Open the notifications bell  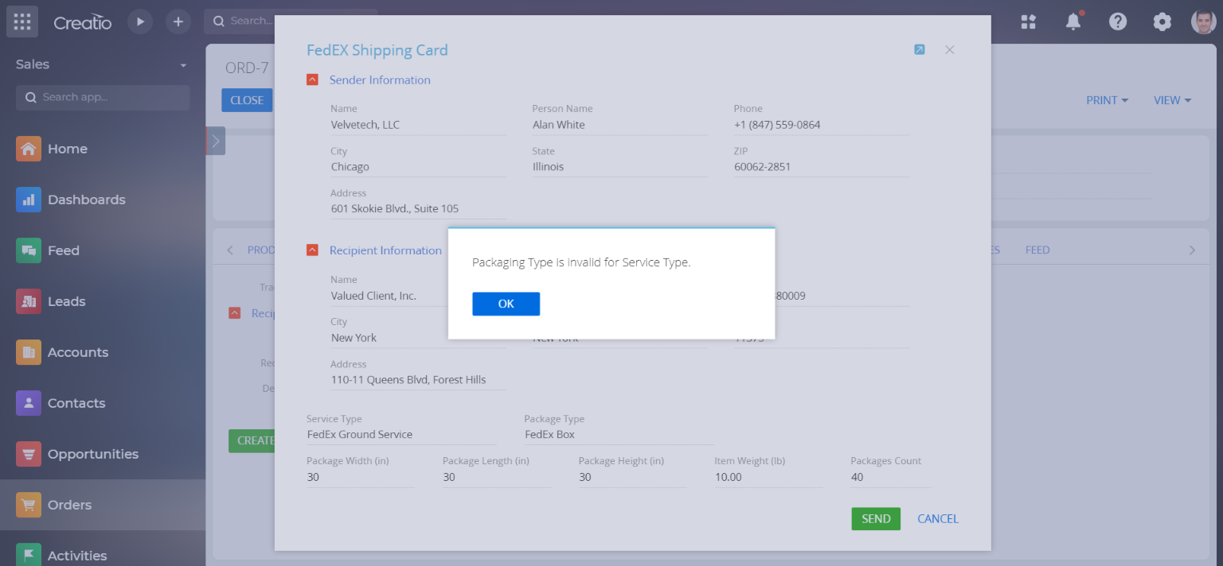pyautogui.click(x=1073, y=21)
